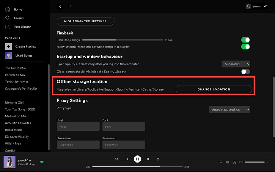
Task: Click the settings page scrollbar
Action: tap(273, 107)
